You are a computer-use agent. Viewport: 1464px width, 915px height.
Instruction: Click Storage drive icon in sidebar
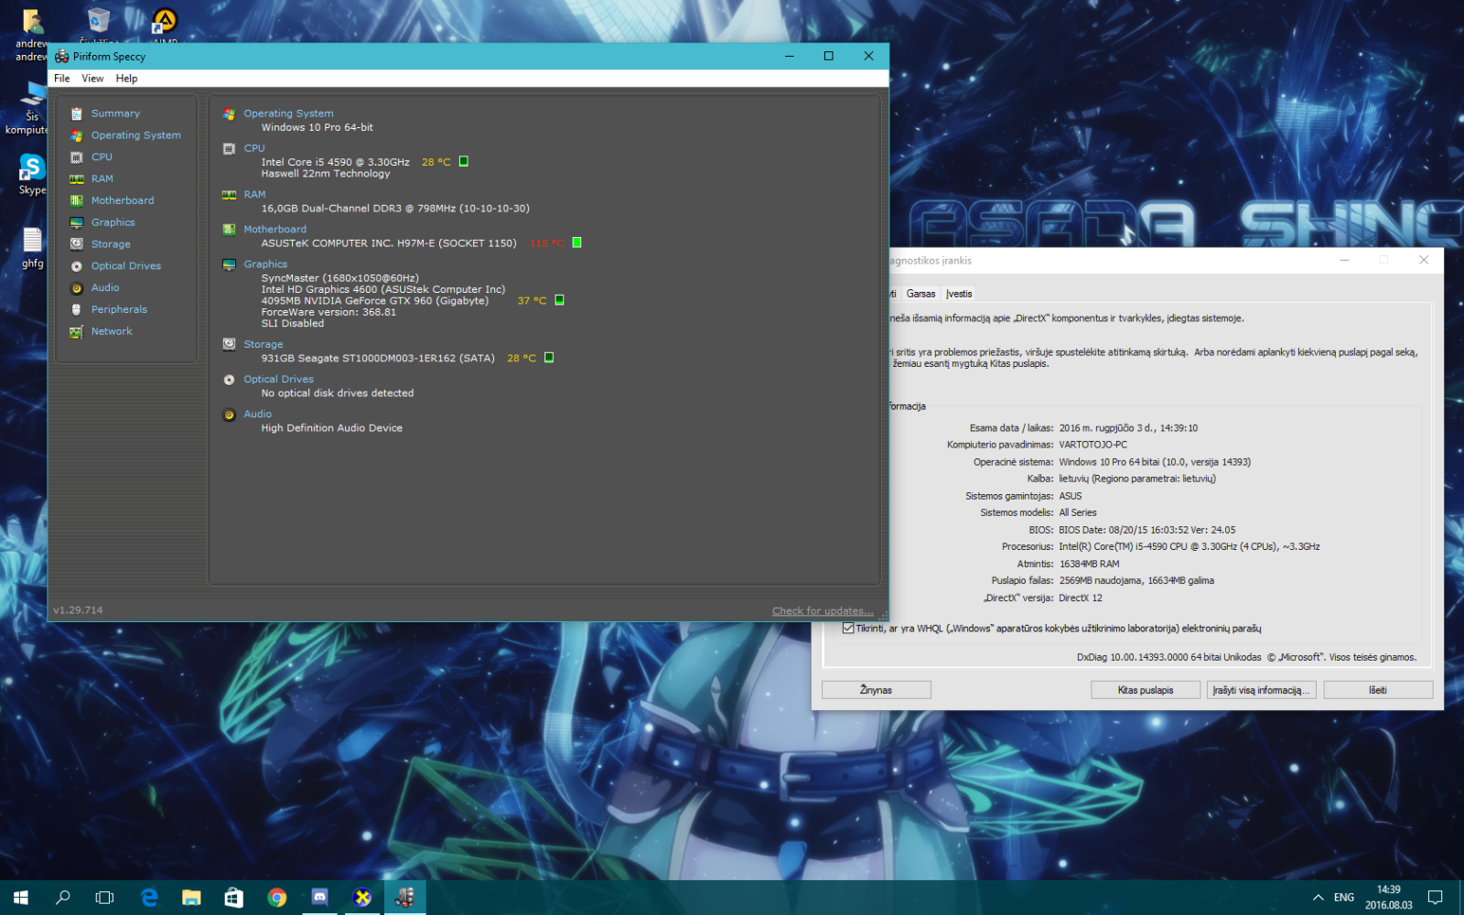click(x=77, y=244)
